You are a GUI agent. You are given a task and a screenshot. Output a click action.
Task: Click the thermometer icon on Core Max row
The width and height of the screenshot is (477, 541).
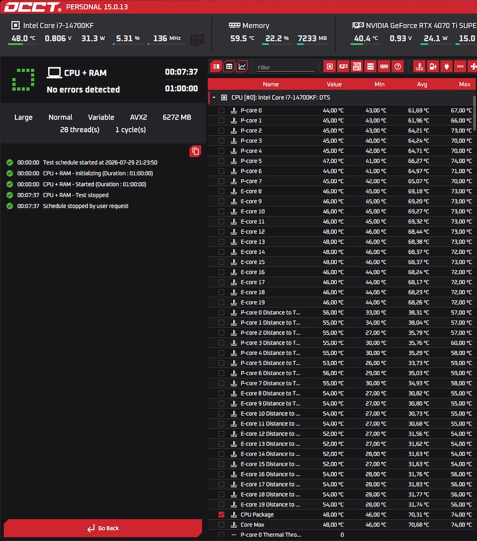234,525
